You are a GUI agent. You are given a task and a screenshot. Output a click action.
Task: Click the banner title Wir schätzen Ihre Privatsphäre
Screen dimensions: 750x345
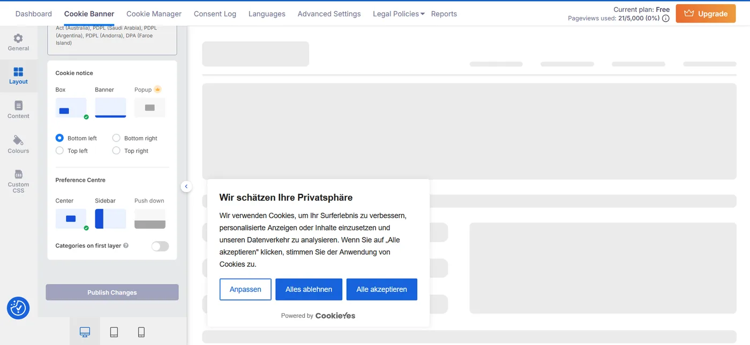point(286,197)
